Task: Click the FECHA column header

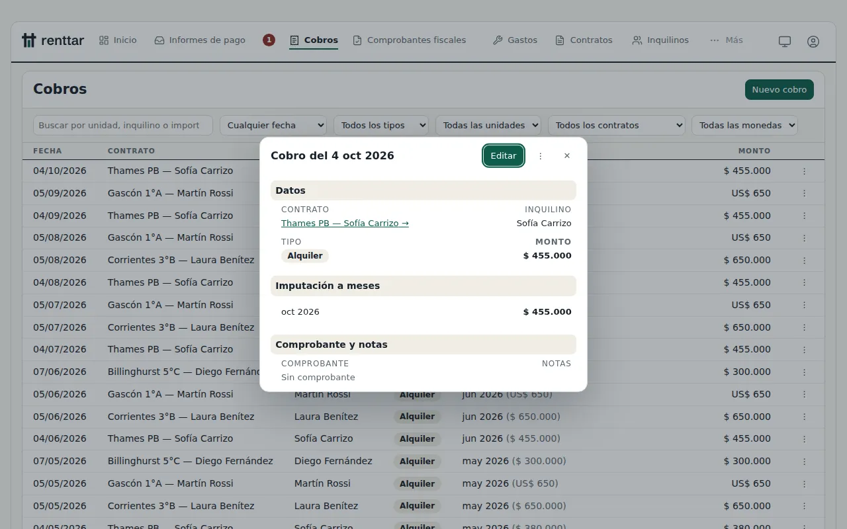Action: coord(48,151)
